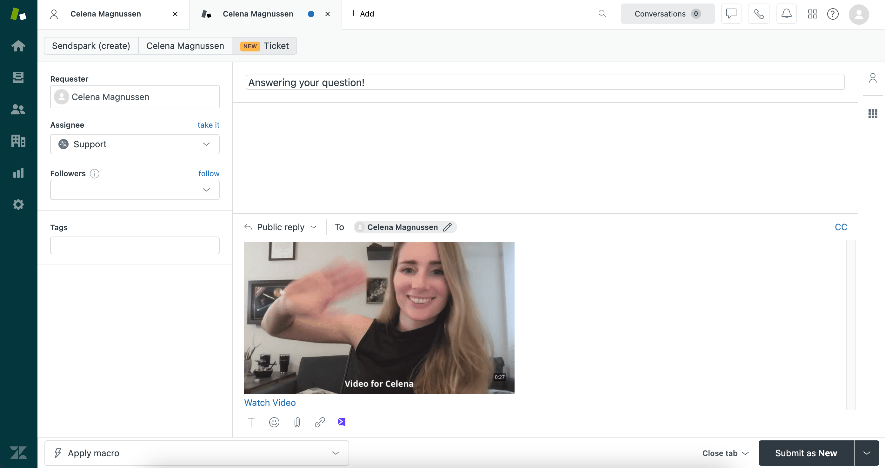This screenshot has height=468, width=885.
Task: Open the Watch Video link
Action: pos(270,402)
